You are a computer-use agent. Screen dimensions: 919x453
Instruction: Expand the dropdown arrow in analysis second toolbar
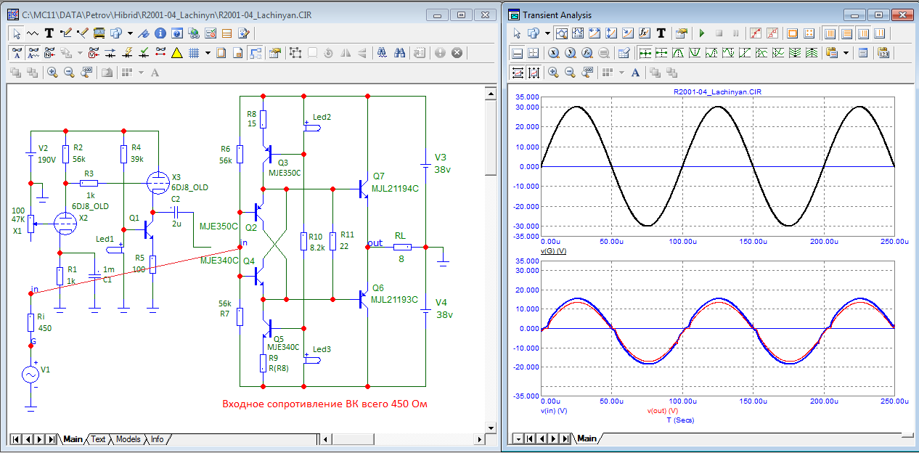point(846,52)
